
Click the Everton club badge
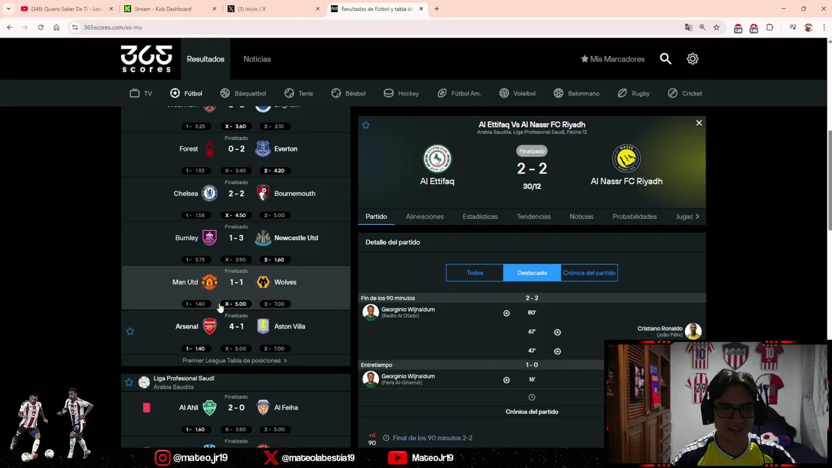click(x=263, y=149)
